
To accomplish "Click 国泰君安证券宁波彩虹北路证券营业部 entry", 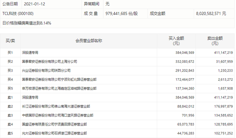I will [59, 80].
